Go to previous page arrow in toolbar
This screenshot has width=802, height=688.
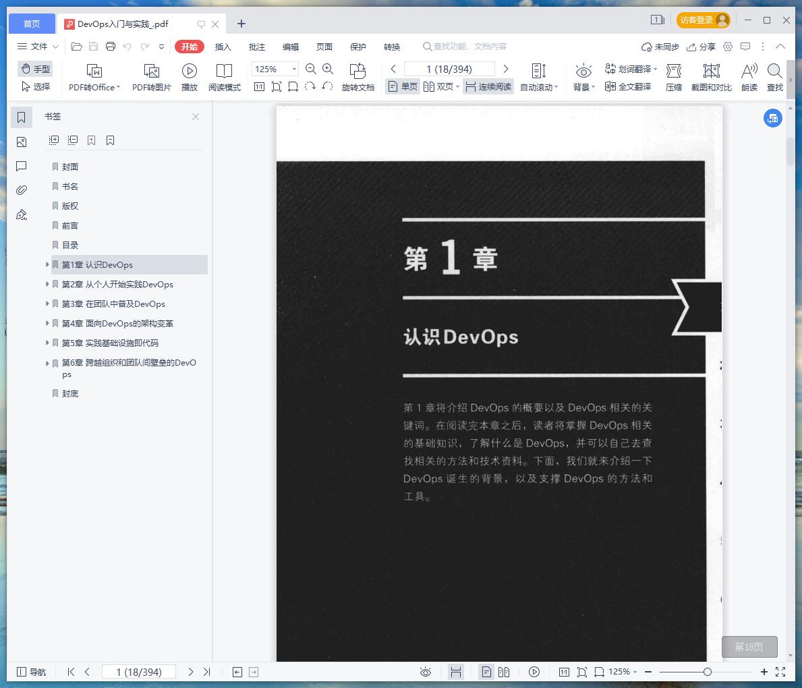point(393,69)
